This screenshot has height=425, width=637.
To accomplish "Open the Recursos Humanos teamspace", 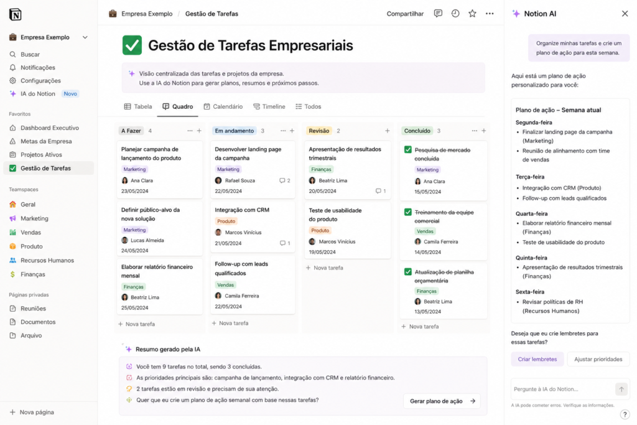I will [x=42, y=260].
